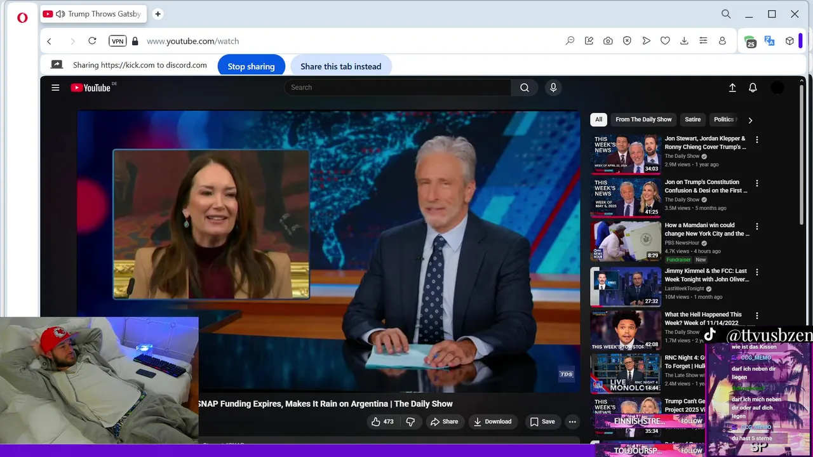
Task: Click 'Jimmy Kimmel & the FCC: Last Week' title
Action: click(706, 275)
